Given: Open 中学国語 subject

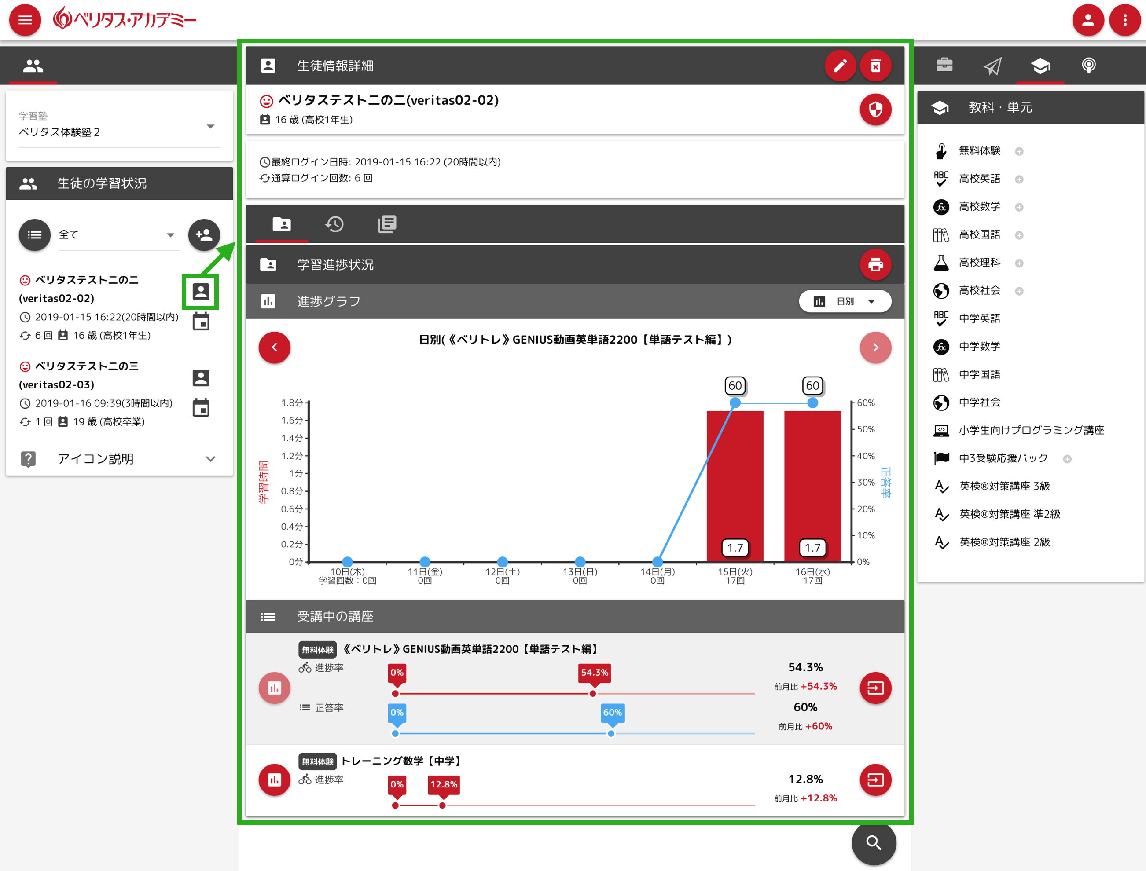Looking at the screenshot, I should click(x=979, y=374).
